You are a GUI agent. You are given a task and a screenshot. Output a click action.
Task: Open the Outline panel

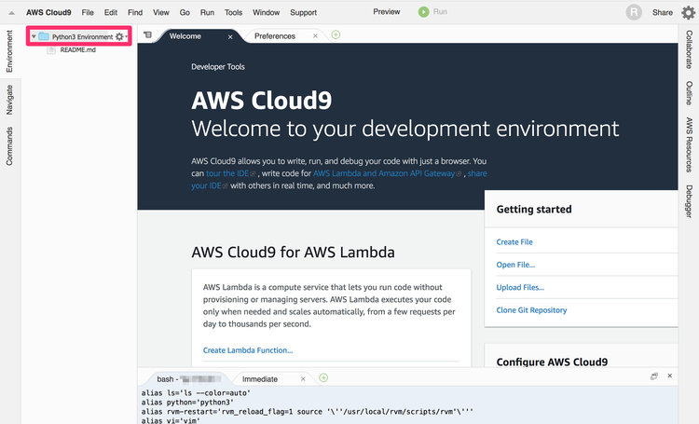[x=689, y=93]
